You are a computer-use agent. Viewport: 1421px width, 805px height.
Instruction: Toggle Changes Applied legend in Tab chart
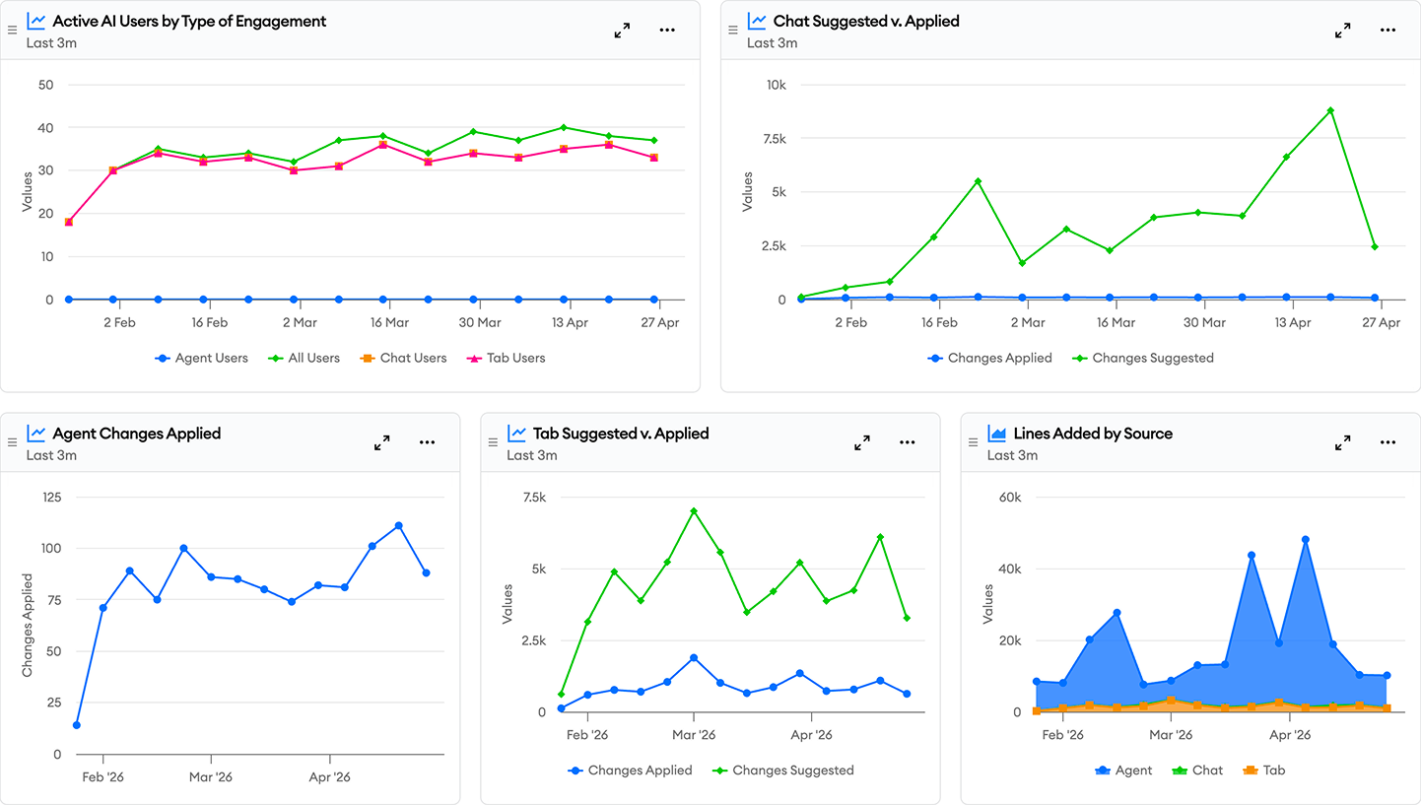pos(631,771)
